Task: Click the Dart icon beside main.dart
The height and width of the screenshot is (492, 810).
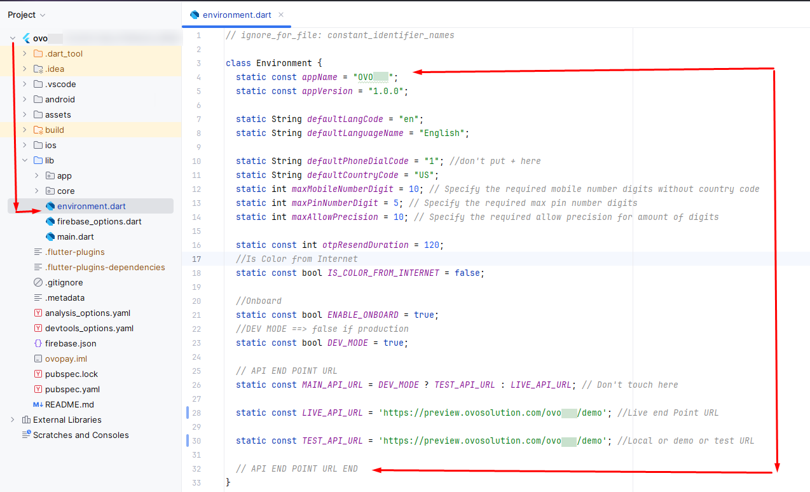Action: (50, 236)
